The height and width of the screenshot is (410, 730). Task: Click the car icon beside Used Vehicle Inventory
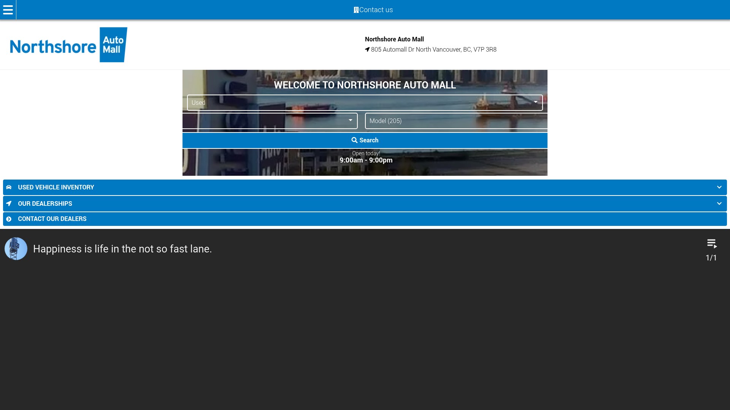coord(9,187)
